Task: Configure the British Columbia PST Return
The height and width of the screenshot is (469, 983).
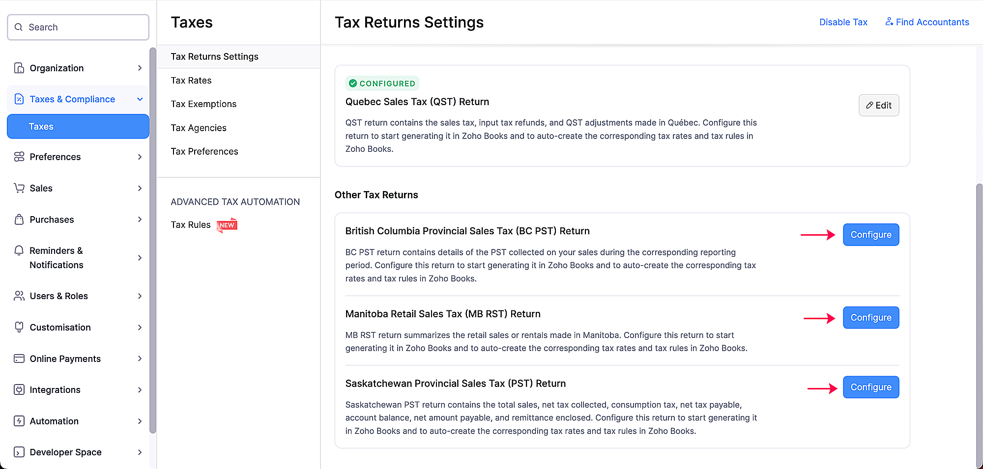Action: [870, 234]
